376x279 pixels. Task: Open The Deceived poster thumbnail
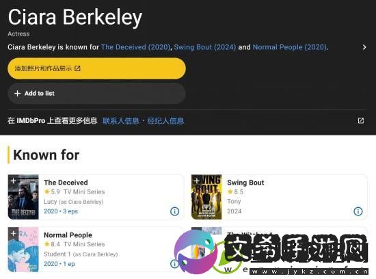pyautogui.click(x=23, y=197)
